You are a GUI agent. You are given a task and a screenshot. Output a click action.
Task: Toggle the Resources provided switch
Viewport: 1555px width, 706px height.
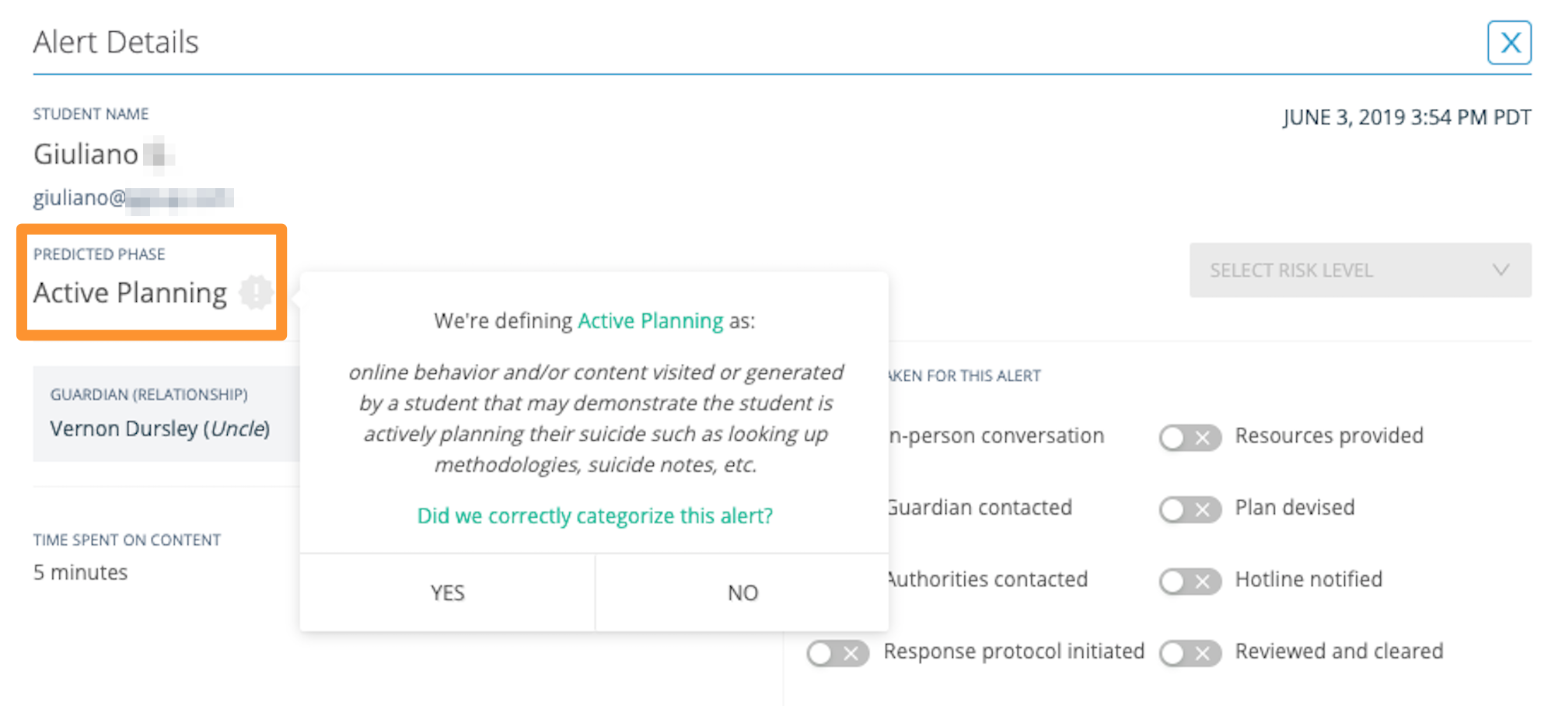(1190, 438)
